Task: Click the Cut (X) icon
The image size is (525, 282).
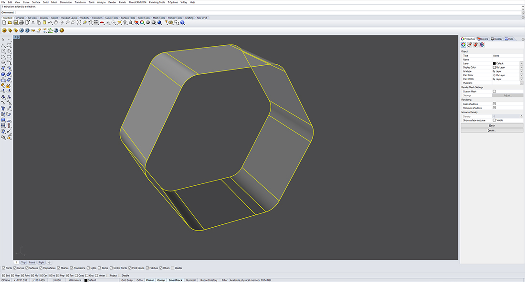Action: coord(33,23)
